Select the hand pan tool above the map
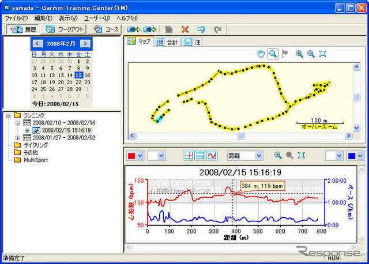This screenshot has width=369, height=264. (261, 54)
